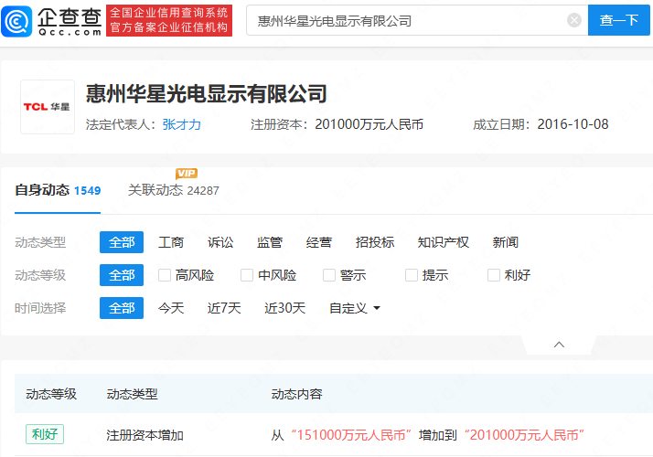653x457 pixels.
Task: Click the VIP badge above 关联动态
Action: 187,174
